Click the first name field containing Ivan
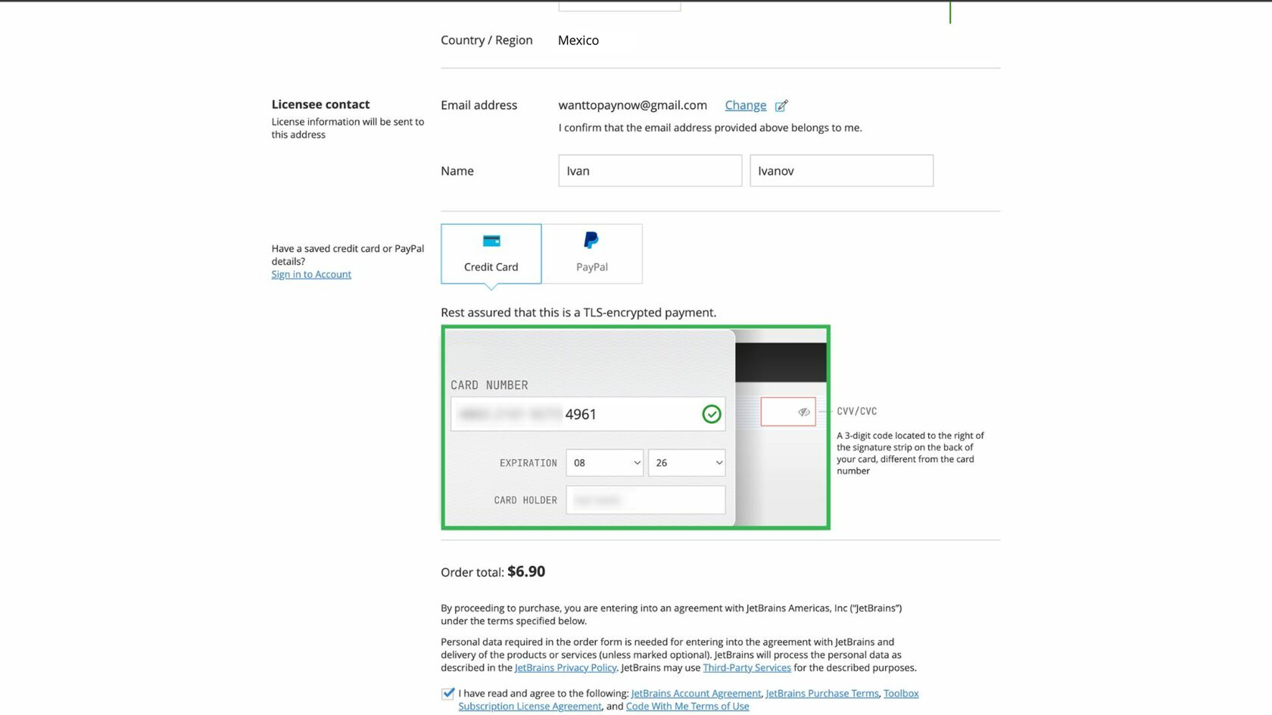Viewport: 1272px width, 715px height. click(x=650, y=171)
